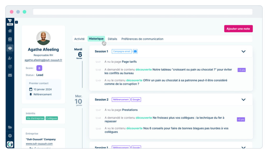
Task: Select the contacts group icon in sidebar
Action: click(10, 48)
